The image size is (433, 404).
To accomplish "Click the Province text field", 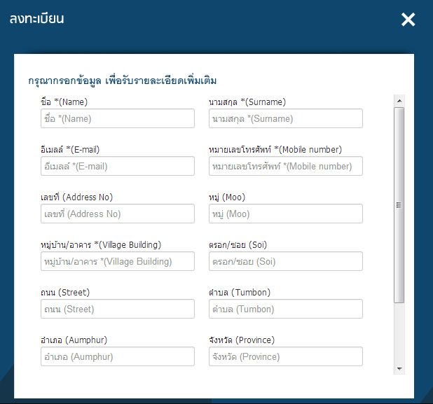I will [286, 357].
